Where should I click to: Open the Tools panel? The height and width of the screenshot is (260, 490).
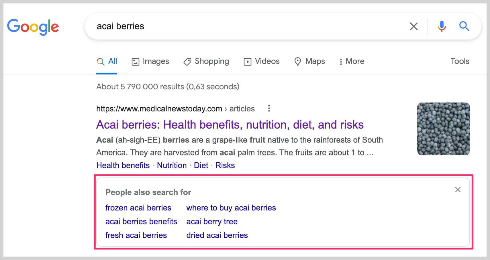460,61
